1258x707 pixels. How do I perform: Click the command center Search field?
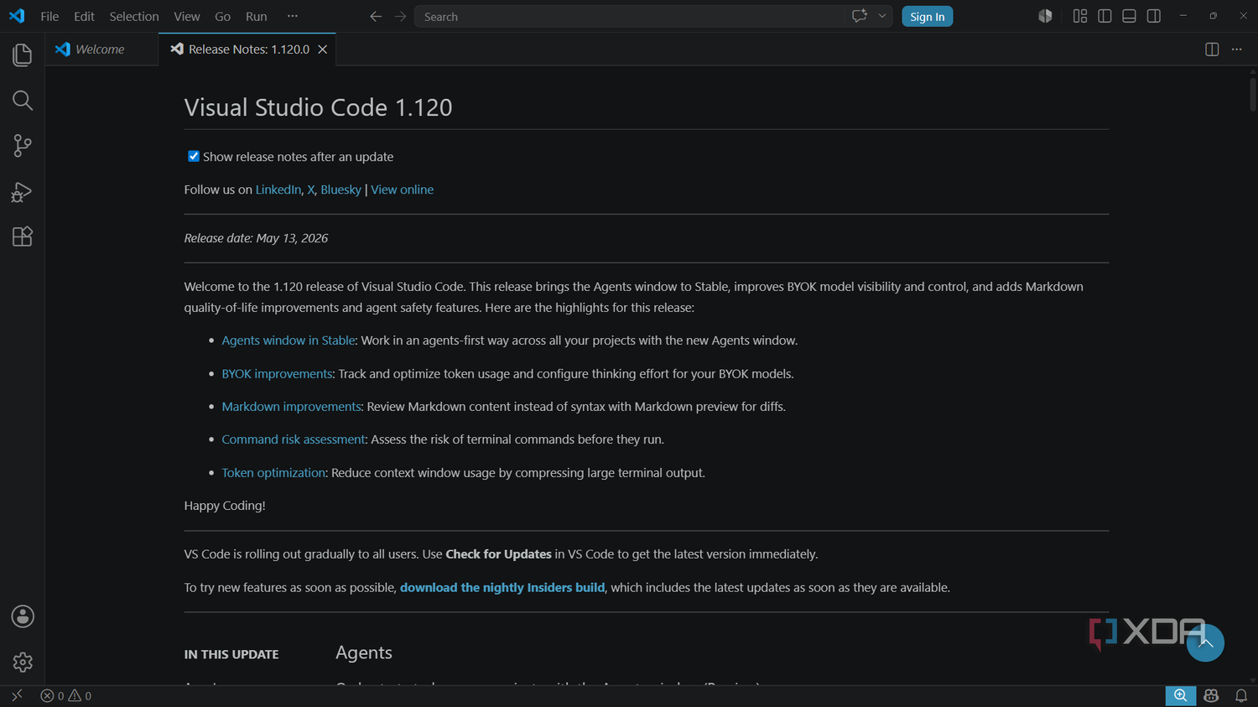[x=629, y=17]
